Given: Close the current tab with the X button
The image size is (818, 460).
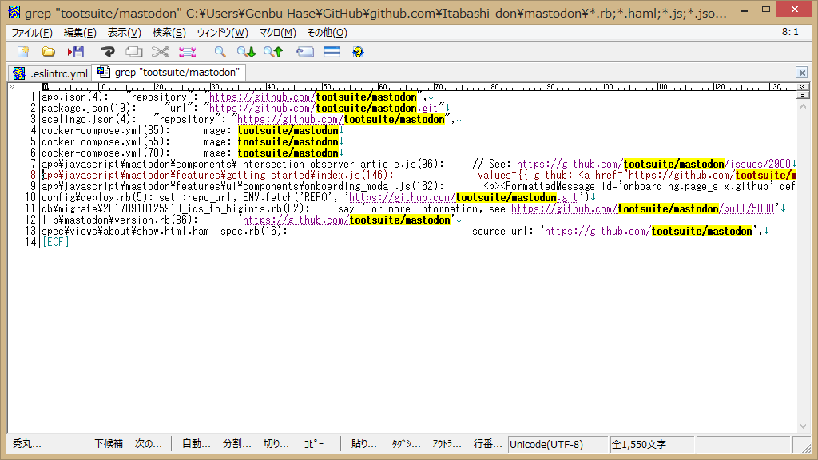Looking at the screenshot, I should (x=801, y=73).
